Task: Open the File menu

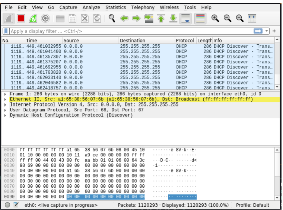Action: [x=9, y=7]
